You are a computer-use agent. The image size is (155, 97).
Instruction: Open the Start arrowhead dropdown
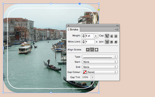[x=100, y=62]
